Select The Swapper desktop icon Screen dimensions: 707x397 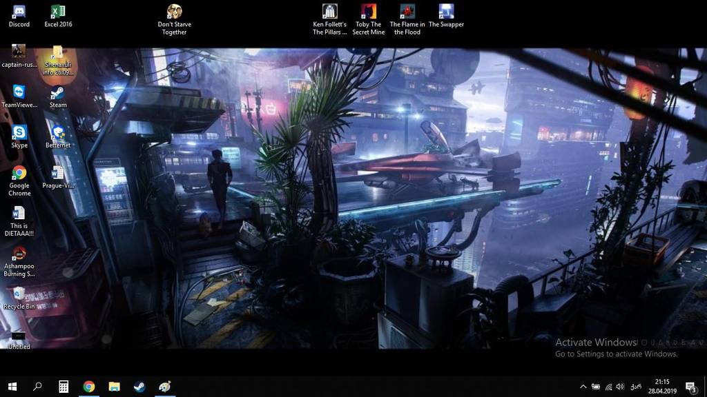[446, 17]
